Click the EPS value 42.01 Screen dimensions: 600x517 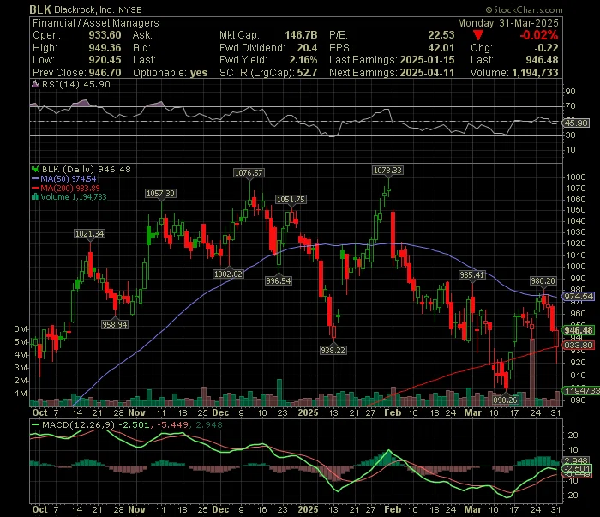pos(441,48)
